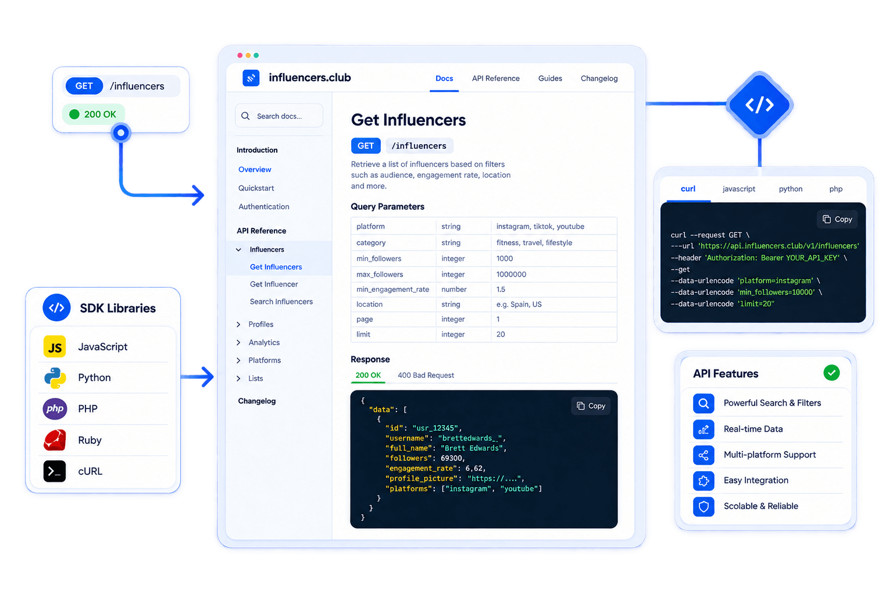This screenshot has width=893, height=595.
Task: Click the API Reference sidebar heading
Action: click(262, 231)
